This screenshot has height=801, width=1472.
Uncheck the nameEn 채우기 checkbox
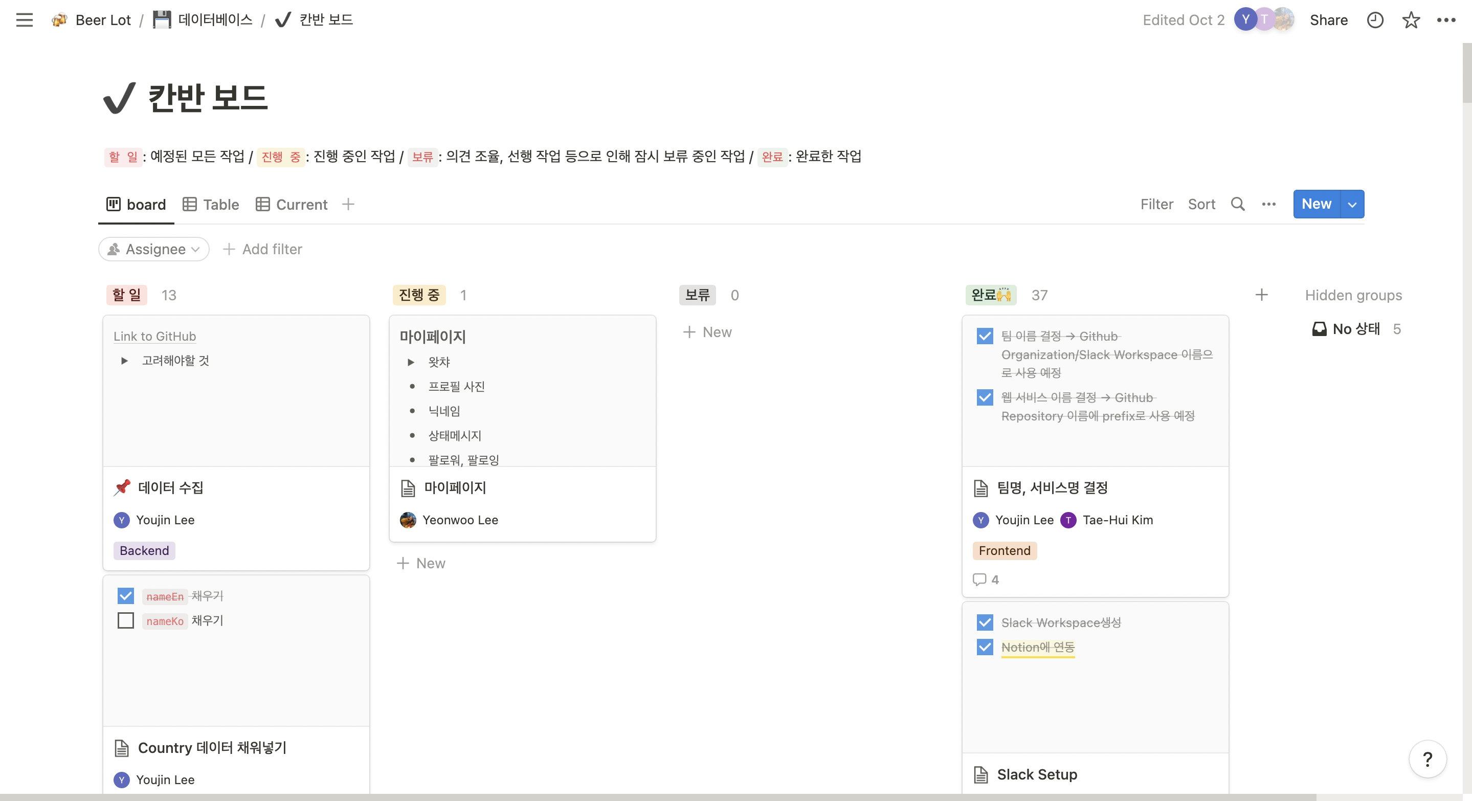click(126, 596)
